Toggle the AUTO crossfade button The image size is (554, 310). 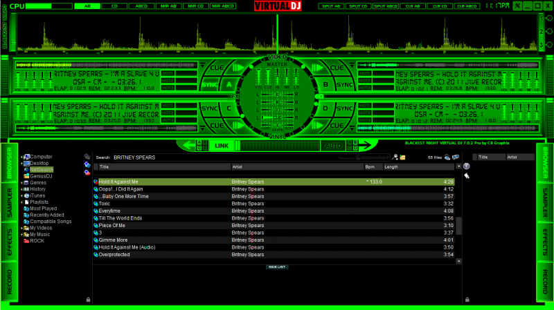[x=333, y=146]
